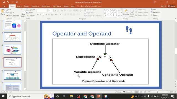The height and width of the screenshot is (99, 177).
Task: Clear all text formatting
Action: (62, 11)
